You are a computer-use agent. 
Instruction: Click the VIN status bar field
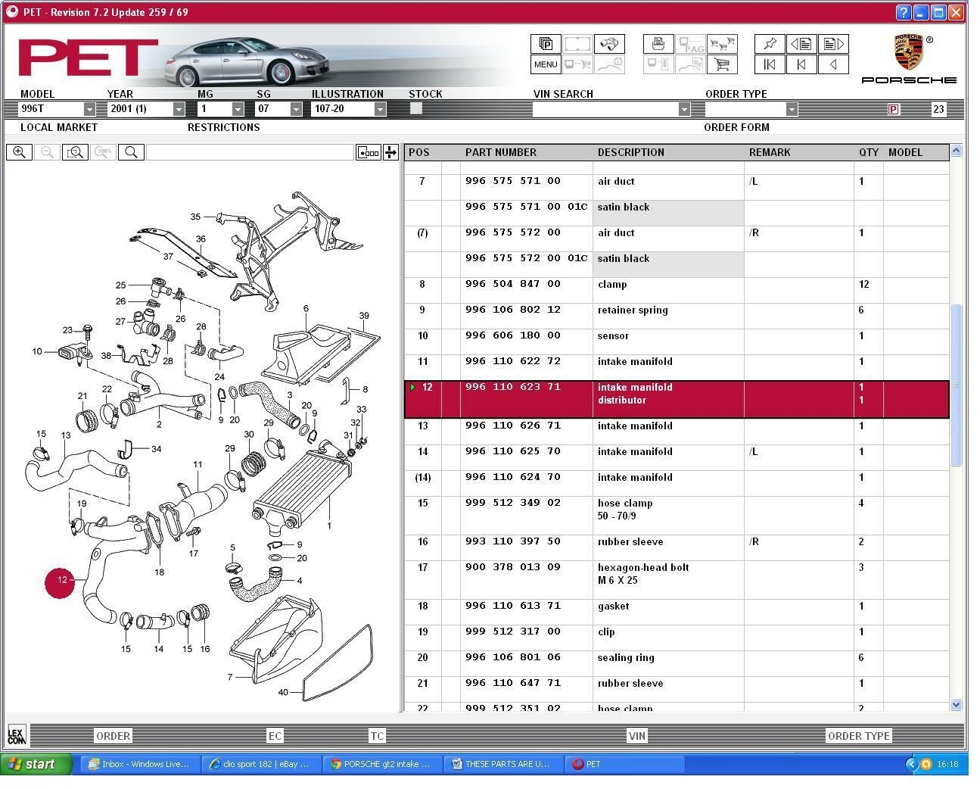[x=636, y=736]
